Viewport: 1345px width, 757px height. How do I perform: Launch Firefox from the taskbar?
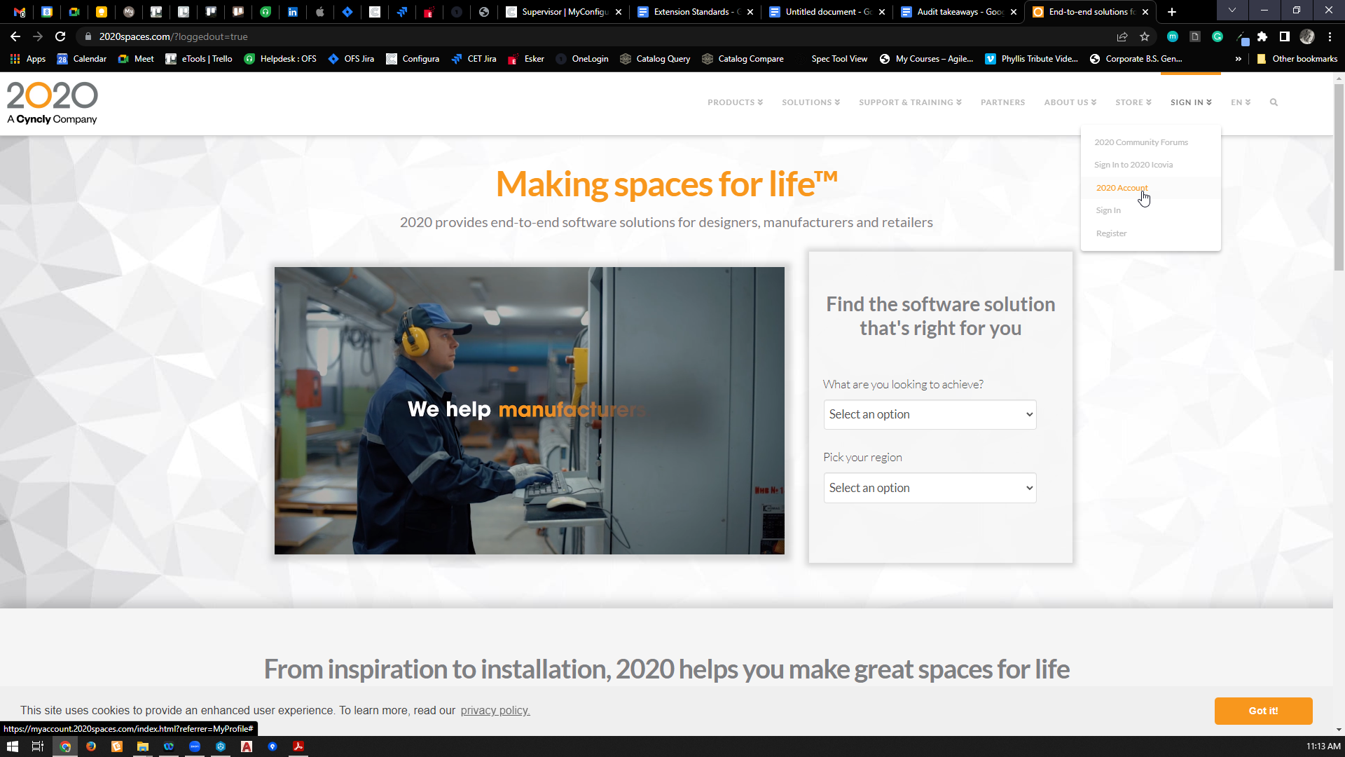pos(91,746)
